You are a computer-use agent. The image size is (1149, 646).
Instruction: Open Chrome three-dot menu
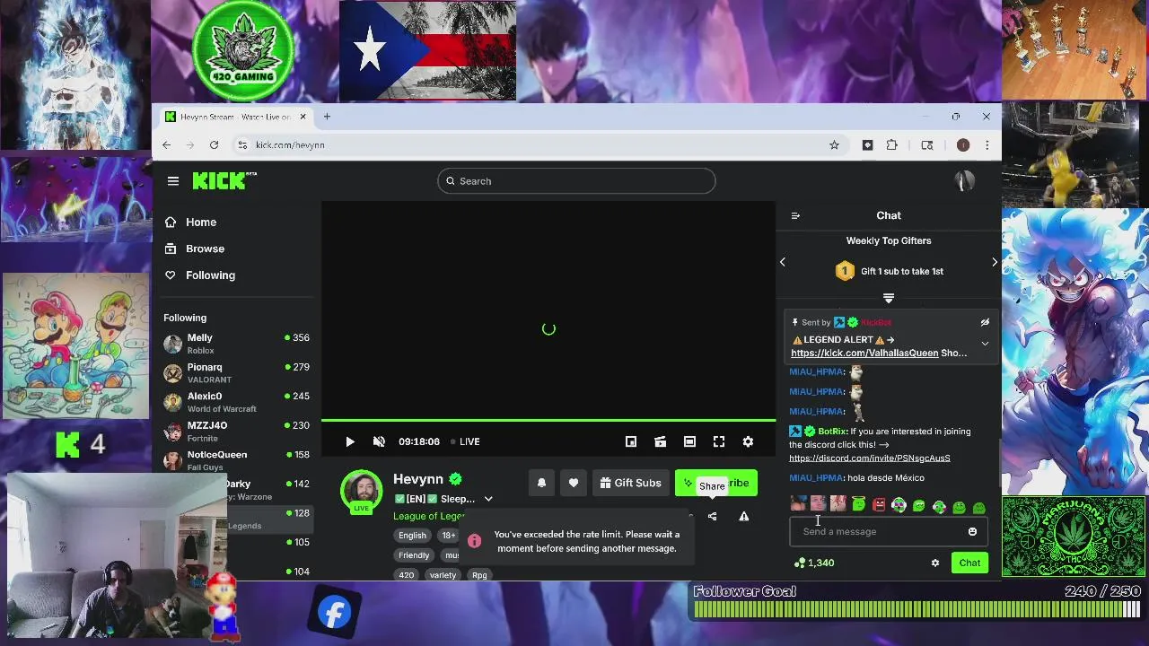987,144
